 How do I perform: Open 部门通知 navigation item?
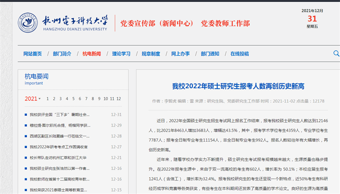pos(210,54)
